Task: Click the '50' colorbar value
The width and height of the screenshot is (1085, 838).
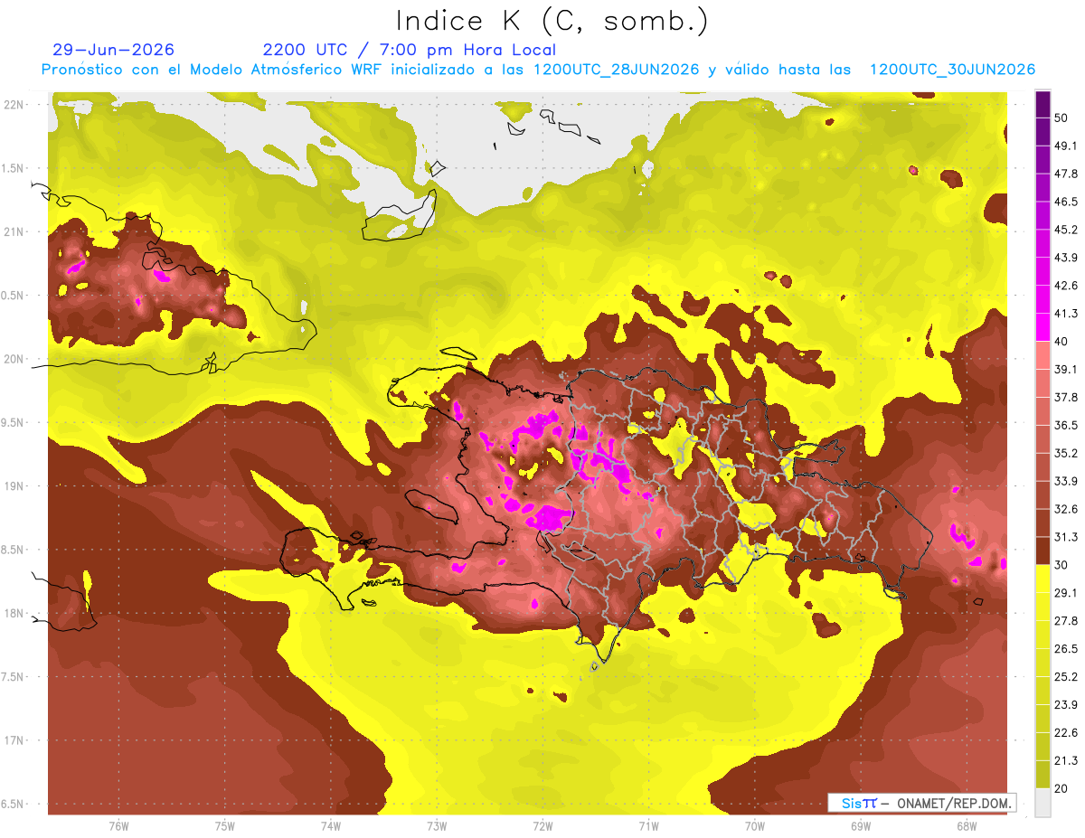Action: click(x=1061, y=118)
